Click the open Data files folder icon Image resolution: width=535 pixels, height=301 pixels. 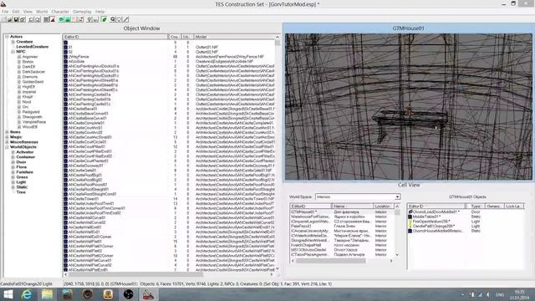pyautogui.click(x=9, y=19)
